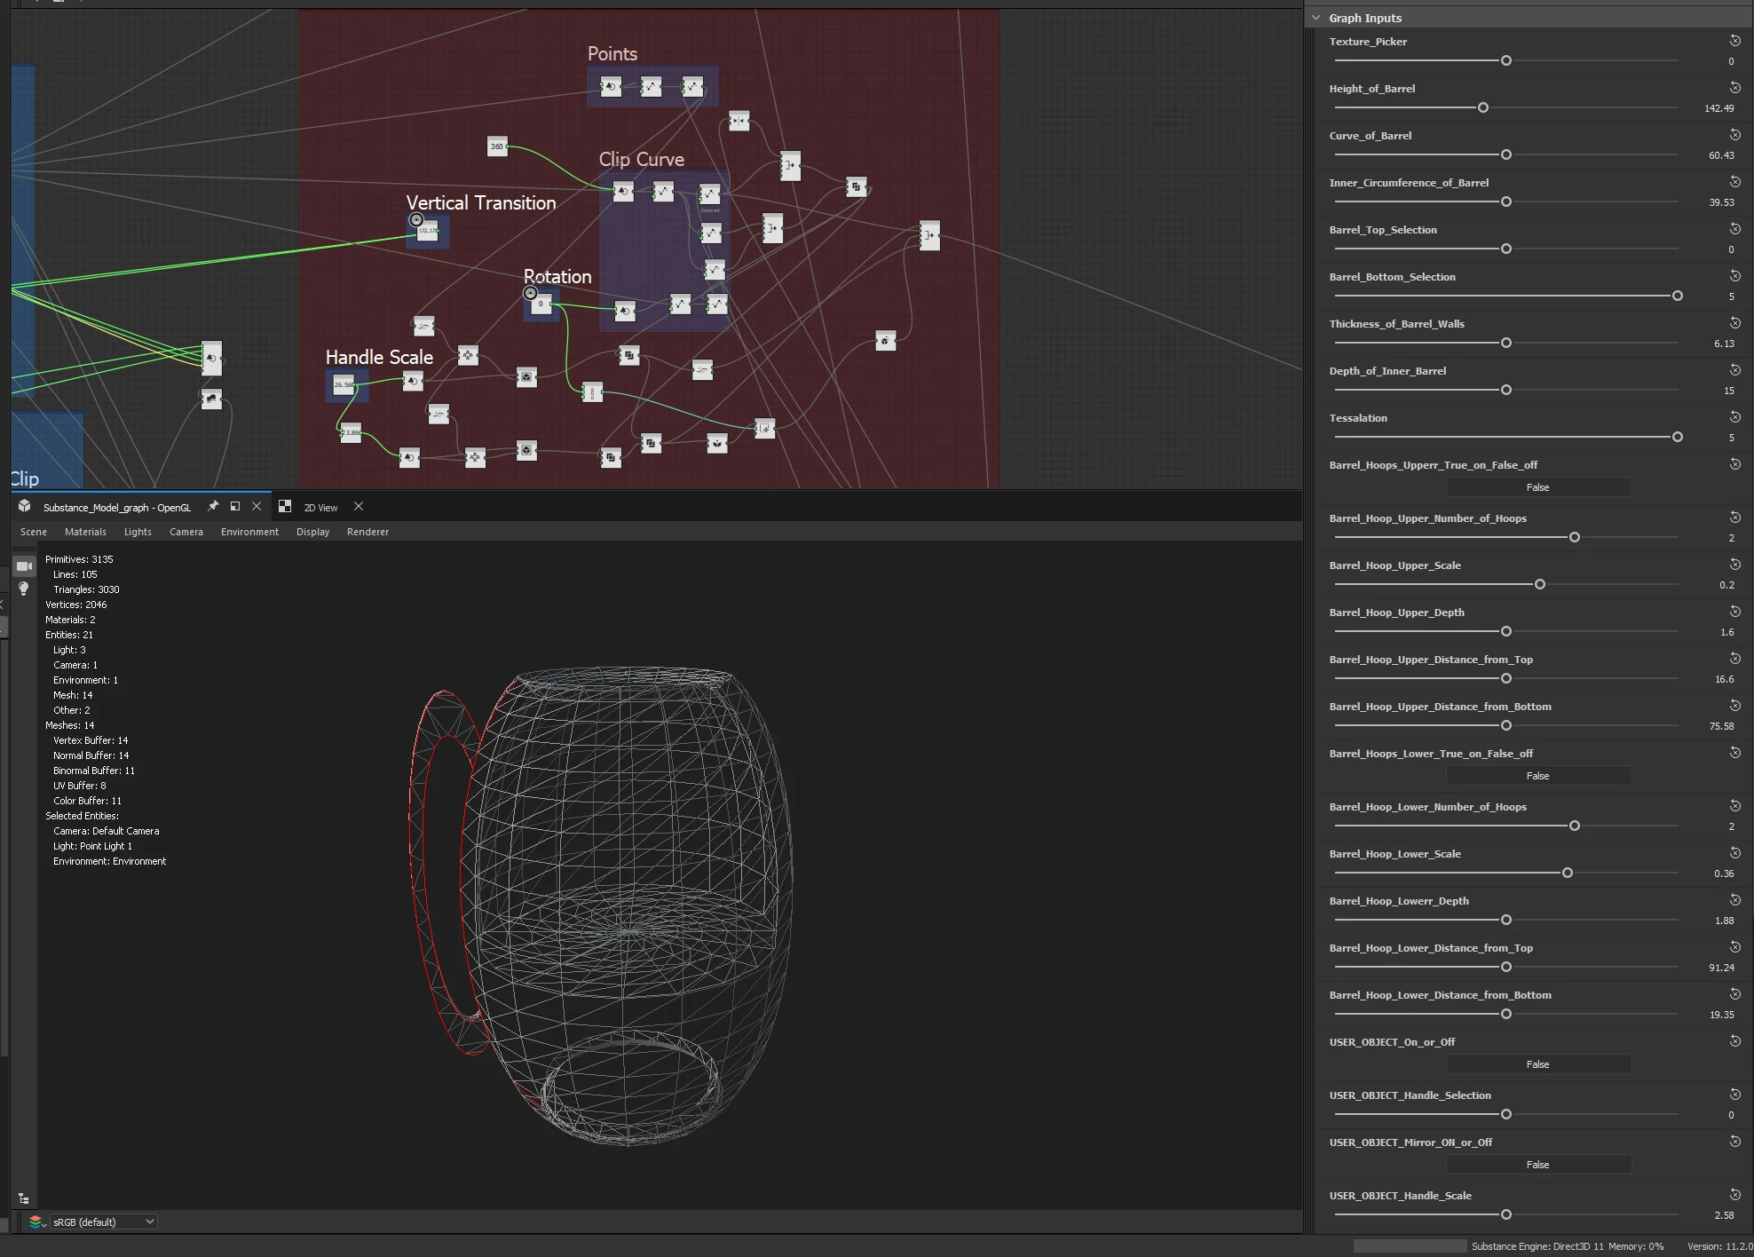1754x1257 pixels.
Task: Toggle Barrel_Hoops_Upperr_True_on_False_off value
Action: 1537,487
